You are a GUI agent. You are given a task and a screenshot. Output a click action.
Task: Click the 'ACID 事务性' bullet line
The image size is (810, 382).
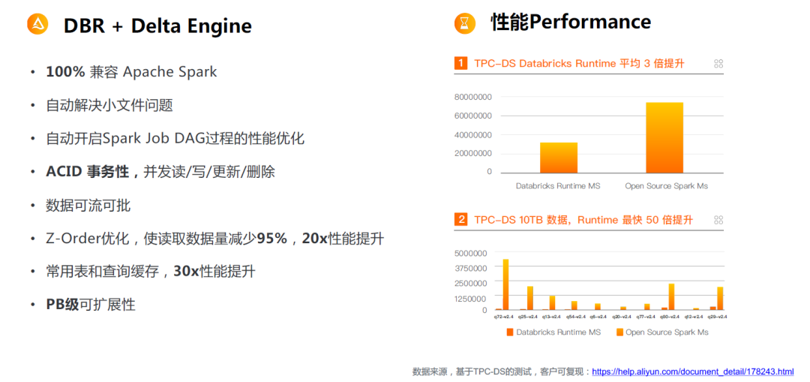(x=160, y=172)
